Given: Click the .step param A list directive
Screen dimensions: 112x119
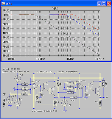Looking at the screenshot, I should click(44, 111).
